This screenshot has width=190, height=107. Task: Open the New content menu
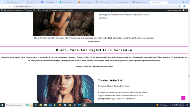[45, 10]
